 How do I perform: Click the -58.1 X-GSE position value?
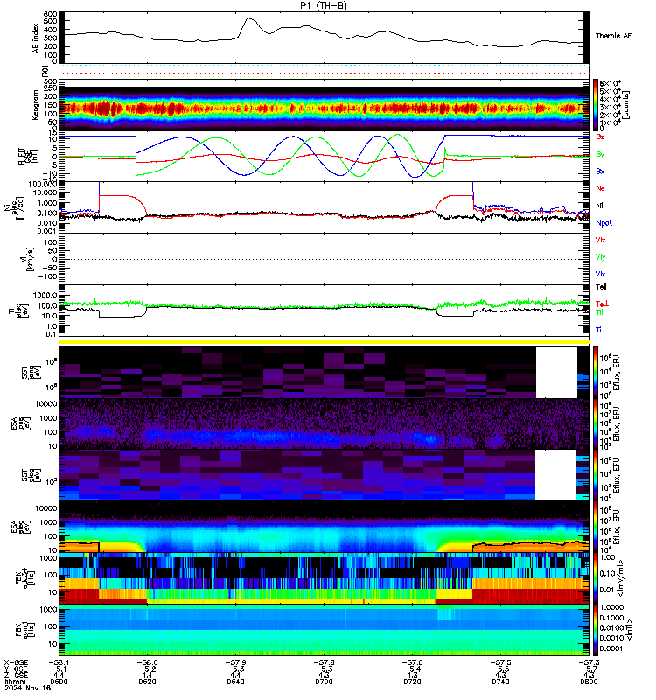59,663
